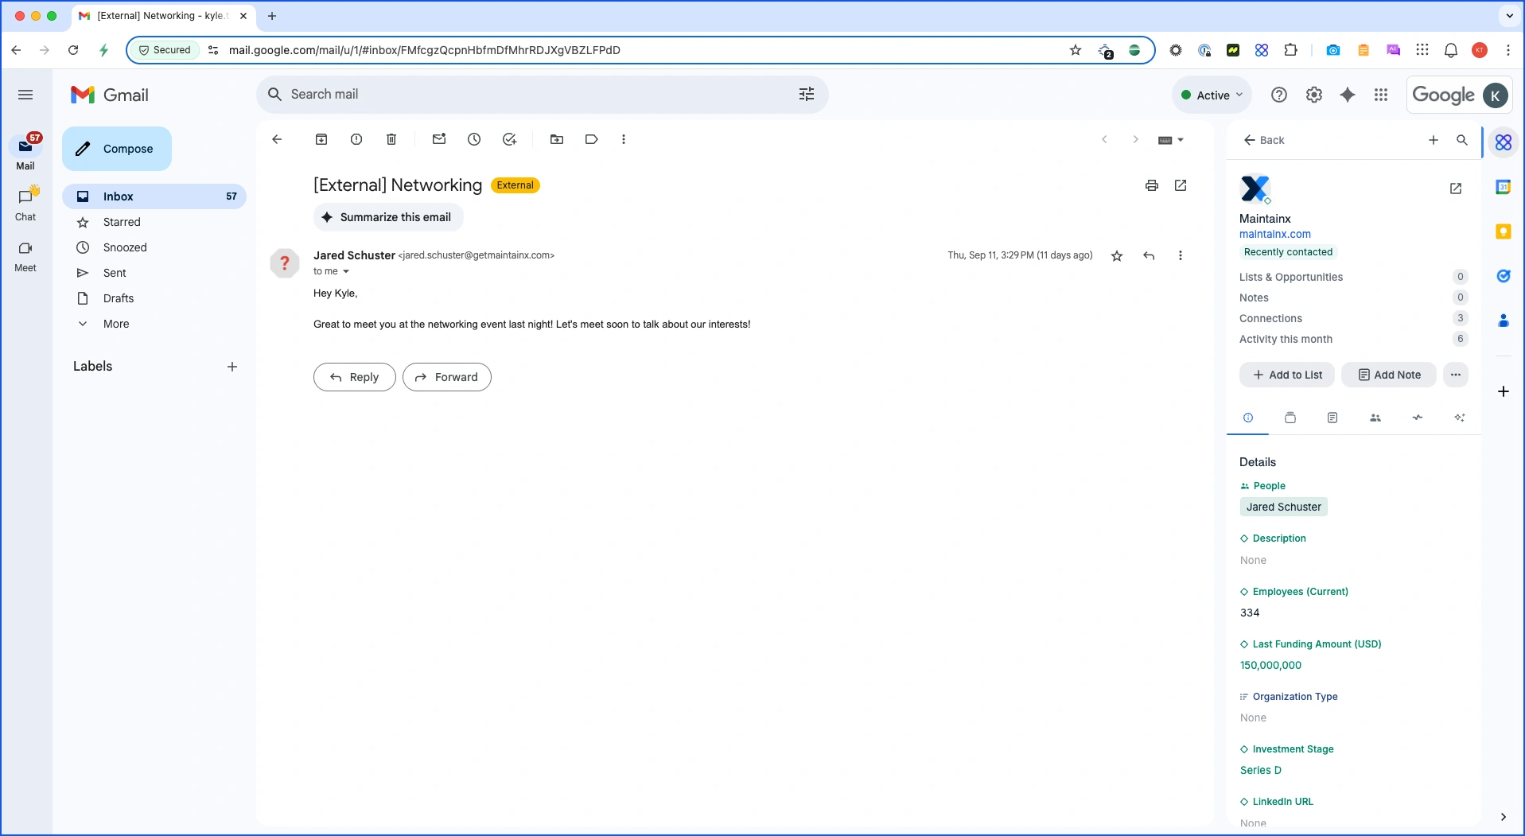Screen dimensions: 1525x836
Task: Star the message from Jared Schuster
Action: point(1117,255)
